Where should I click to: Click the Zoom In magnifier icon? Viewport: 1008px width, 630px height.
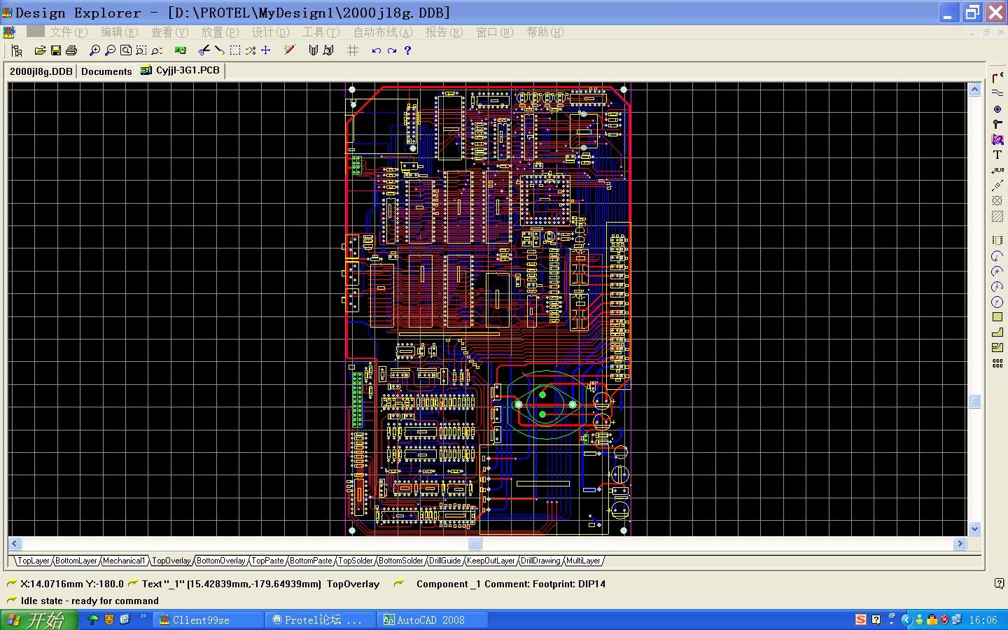pyautogui.click(x=94, y=50)
